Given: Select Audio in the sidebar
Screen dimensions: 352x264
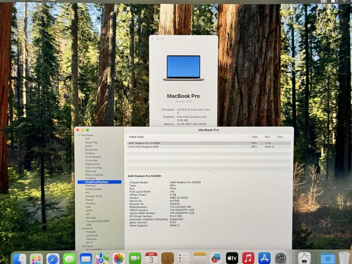Looking at the screenshot, I should [x=89, y=146].
